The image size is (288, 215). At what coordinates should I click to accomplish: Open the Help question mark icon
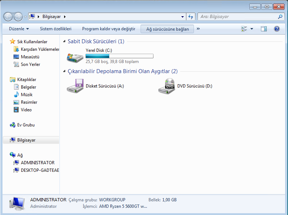276,29
